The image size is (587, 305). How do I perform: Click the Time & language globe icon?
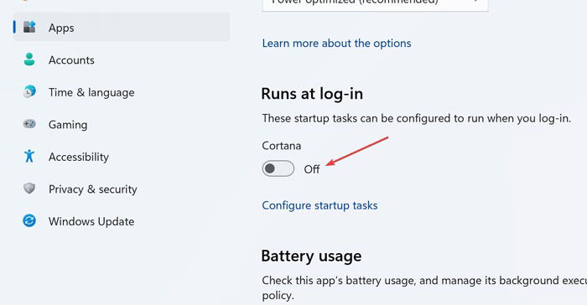coord(29,91)
